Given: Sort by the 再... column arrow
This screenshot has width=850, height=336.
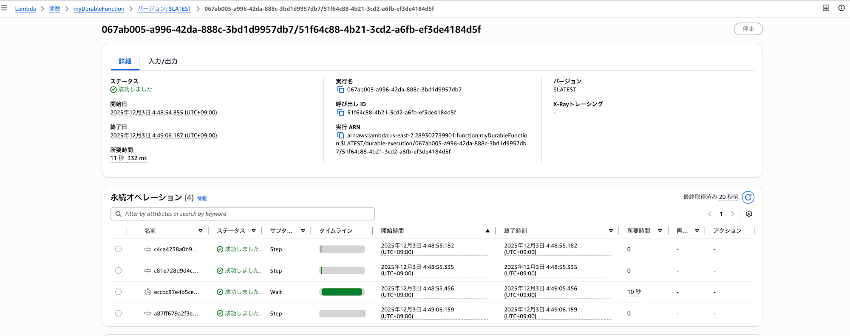Looking at the screenshot, I should pos(697,231).
